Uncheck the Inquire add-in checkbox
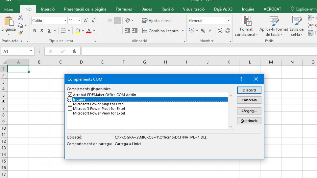 (x=70, y=99)
